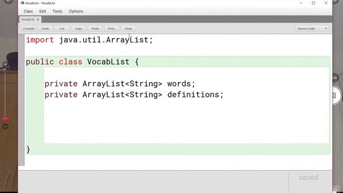Click the closing brace of the class
This screenshot has height=193, width=343.
pos(28,150)
